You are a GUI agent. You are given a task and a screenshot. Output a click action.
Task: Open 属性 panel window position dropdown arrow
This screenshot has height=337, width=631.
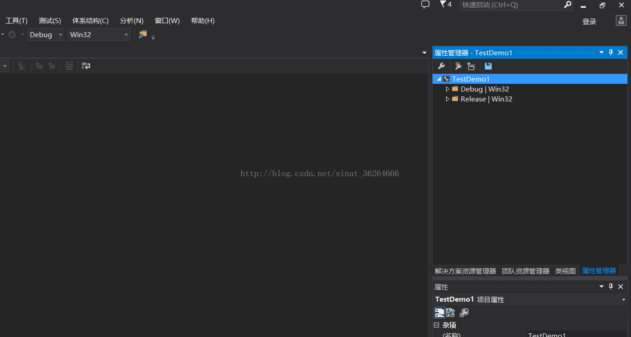click(602, 286)
